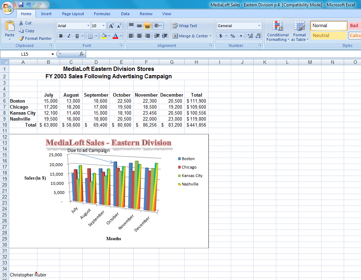The width and height of the screenshot is (361, 280).
Task: Increase Decimal places
Action: point(250,36)
